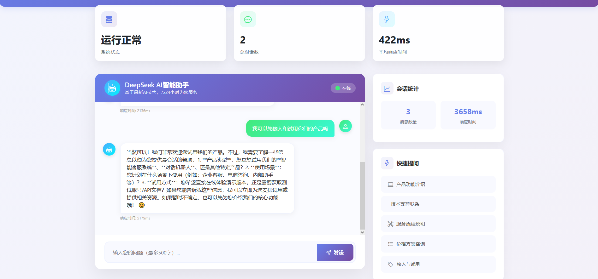
Task: Click the line chart icon beside 会话统计
Action: point(387,88)
